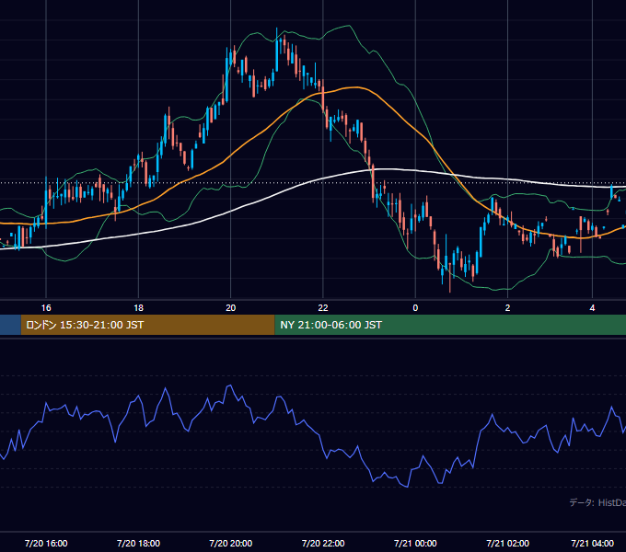Image resolution: width=626 pixels, height=552 pixels.
Task: Click the hour 20 axis tick label
Action: click(231, 308)
